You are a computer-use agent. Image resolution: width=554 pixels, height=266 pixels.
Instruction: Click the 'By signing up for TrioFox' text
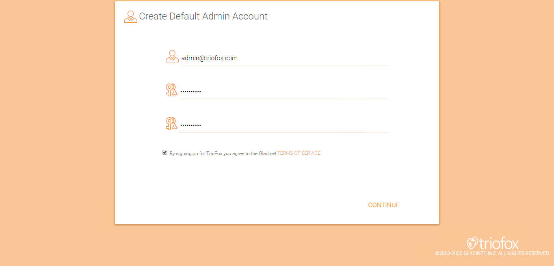click(x=223, y=154)
